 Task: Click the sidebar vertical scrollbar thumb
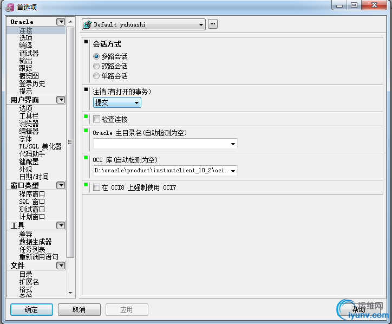(x=70, y=142)
